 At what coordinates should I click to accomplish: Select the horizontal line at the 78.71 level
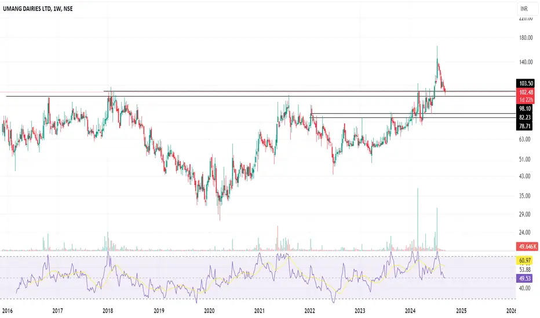coord(413,117)
